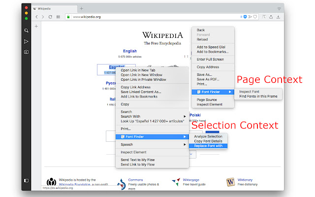This screenshot has height=197, width=315.
Task: Reload the page with the toolbar reload icon
Action: click(50, 17)
